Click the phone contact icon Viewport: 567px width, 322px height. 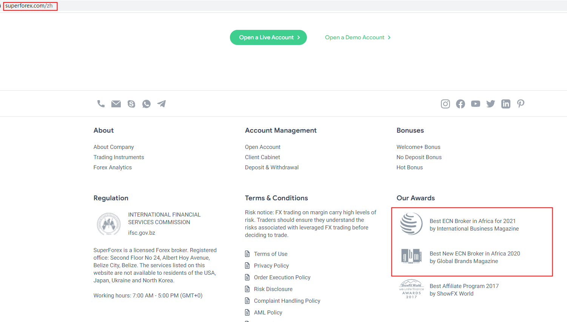tap(101, 104)
